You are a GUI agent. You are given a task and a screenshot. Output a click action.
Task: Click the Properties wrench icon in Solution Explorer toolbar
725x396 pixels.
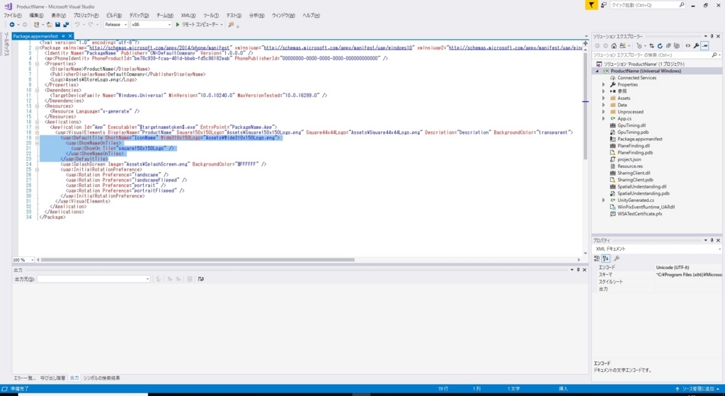(x=696, y=46)
